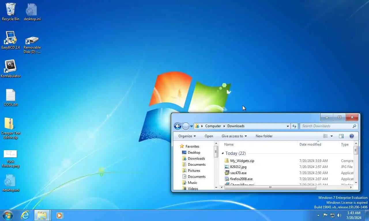The image size is (369, 221).
Task: Show hidden icons in the system tray
Action: (x=318, y=215)
